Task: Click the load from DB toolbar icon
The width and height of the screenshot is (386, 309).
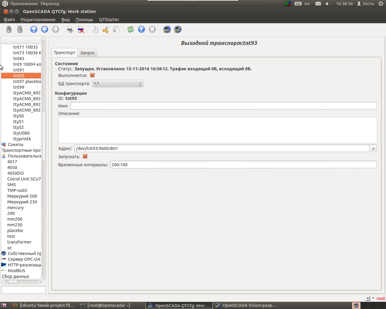Action: [9, 29]
